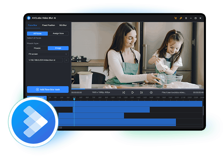Expand the Fit screen dropdown
This screenshot has width=223, height=157.
click(48, 54)
